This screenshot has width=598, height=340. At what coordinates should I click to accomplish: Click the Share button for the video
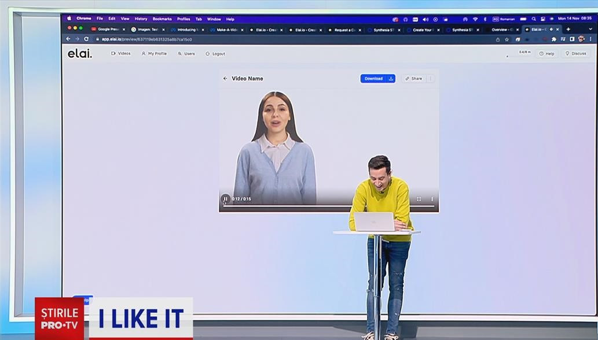coord(414,79)
